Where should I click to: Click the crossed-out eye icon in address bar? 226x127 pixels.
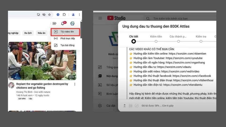[x=44, y=15]
